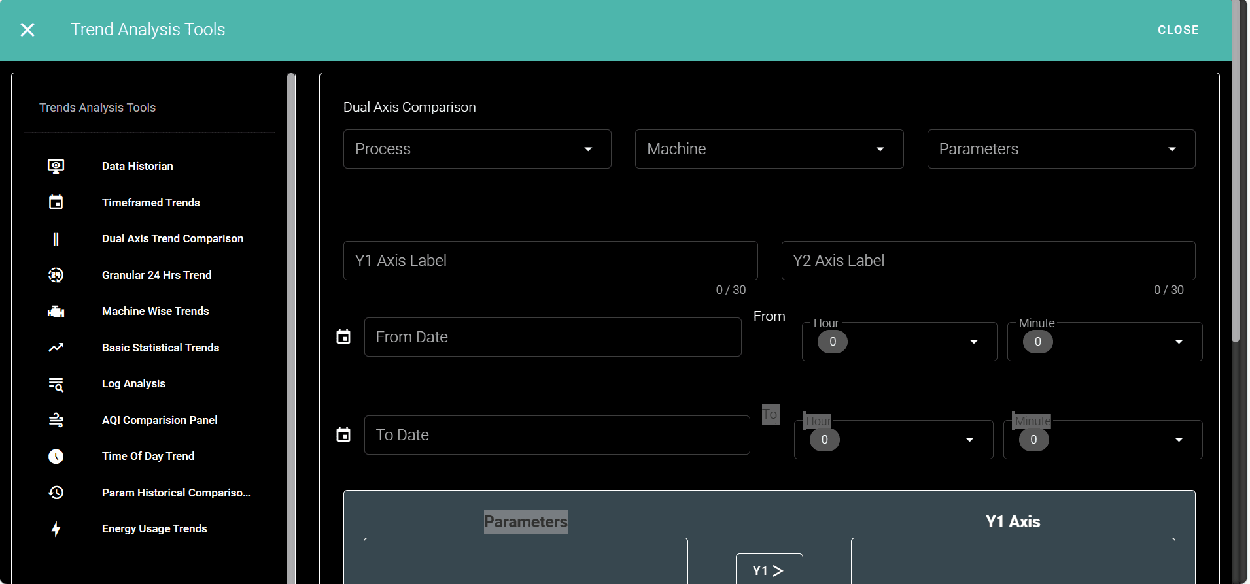Screen dimensions: 1250x584
Task: Open AQI Comparision Panel menu item
Action: (x=160, y=420)
